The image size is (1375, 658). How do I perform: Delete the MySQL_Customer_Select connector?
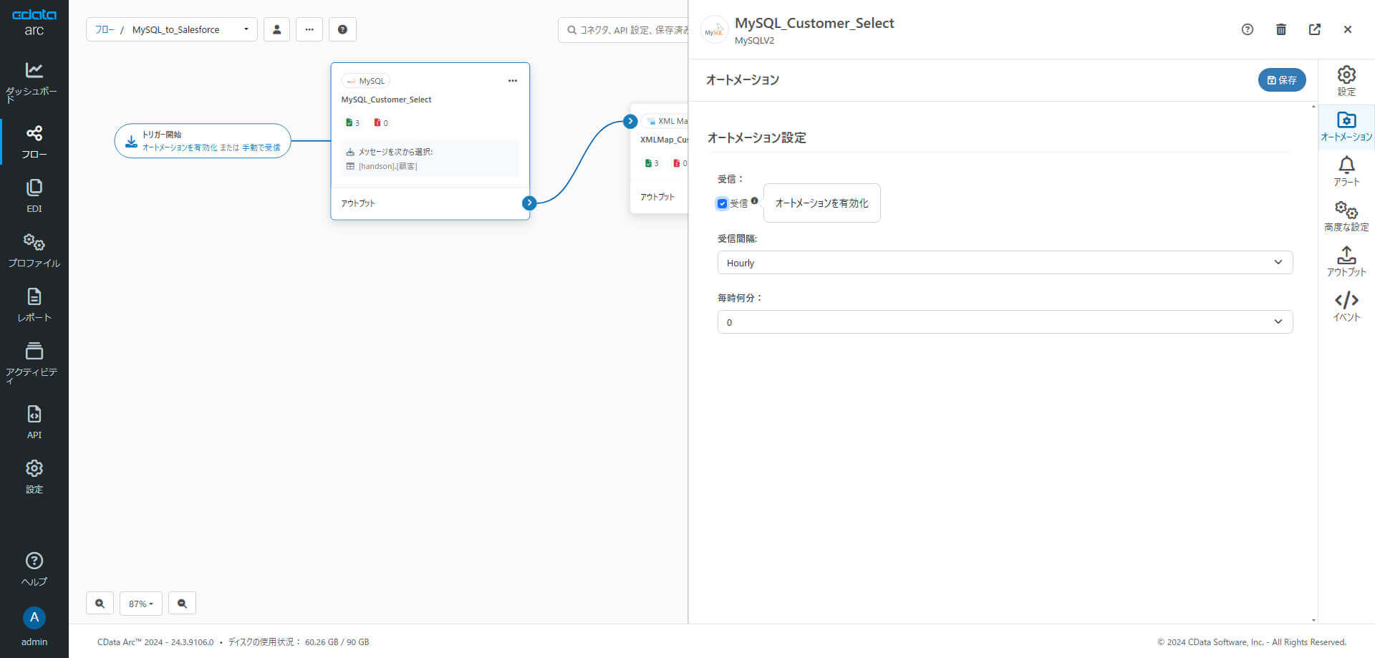coord(1281,29)
